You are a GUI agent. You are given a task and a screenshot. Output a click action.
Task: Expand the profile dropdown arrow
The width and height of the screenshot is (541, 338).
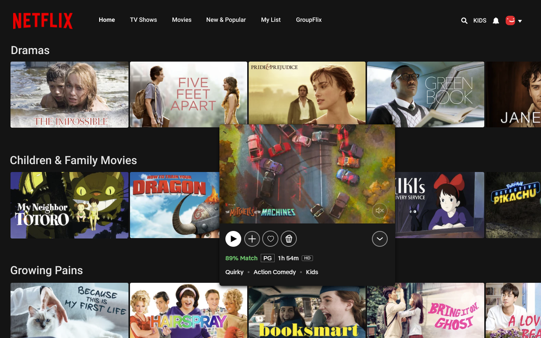tap(520, 21)
